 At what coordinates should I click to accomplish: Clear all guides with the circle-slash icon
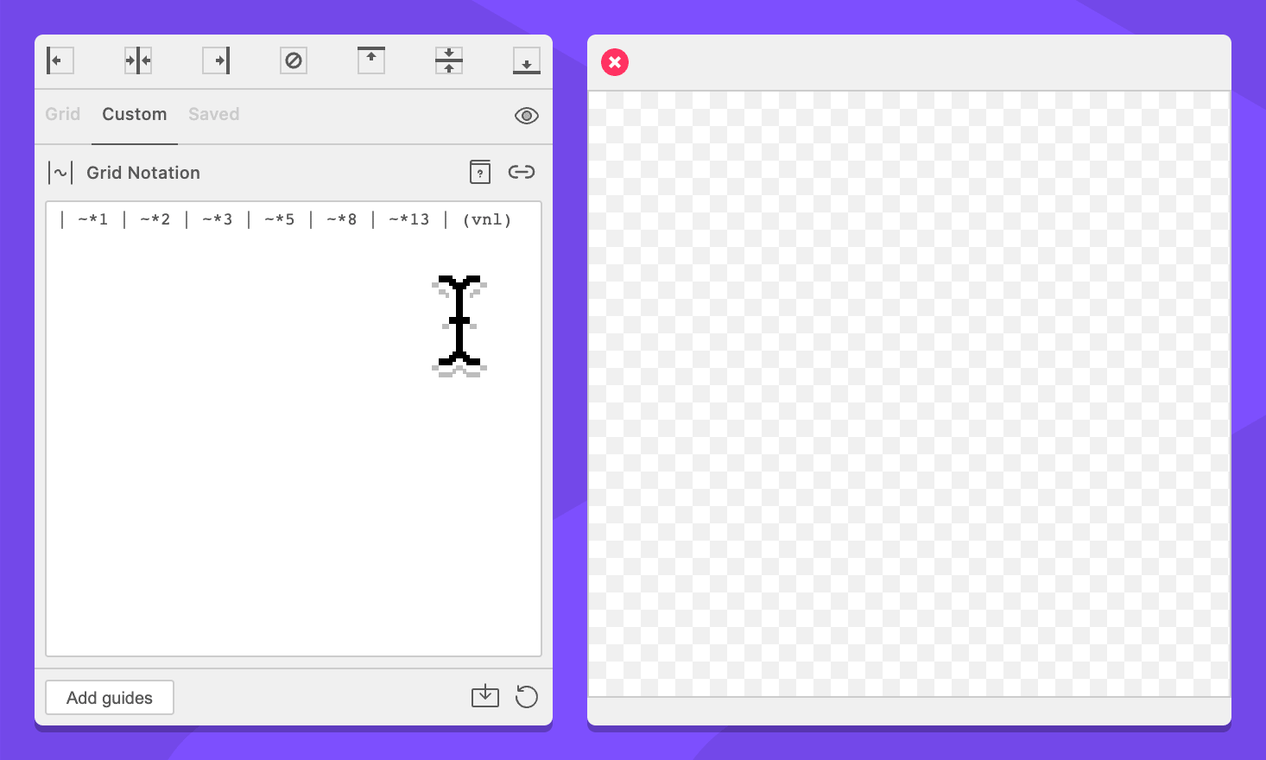pos(294,60)
